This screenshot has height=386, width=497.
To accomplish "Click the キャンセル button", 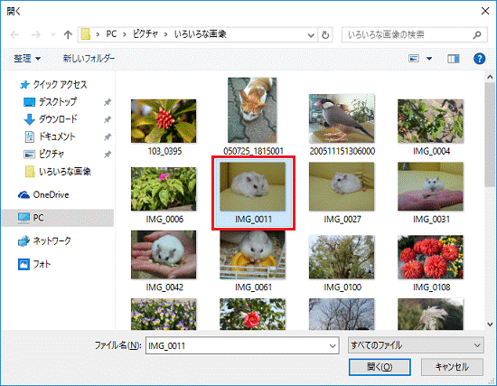I will [x=452, y=367].
